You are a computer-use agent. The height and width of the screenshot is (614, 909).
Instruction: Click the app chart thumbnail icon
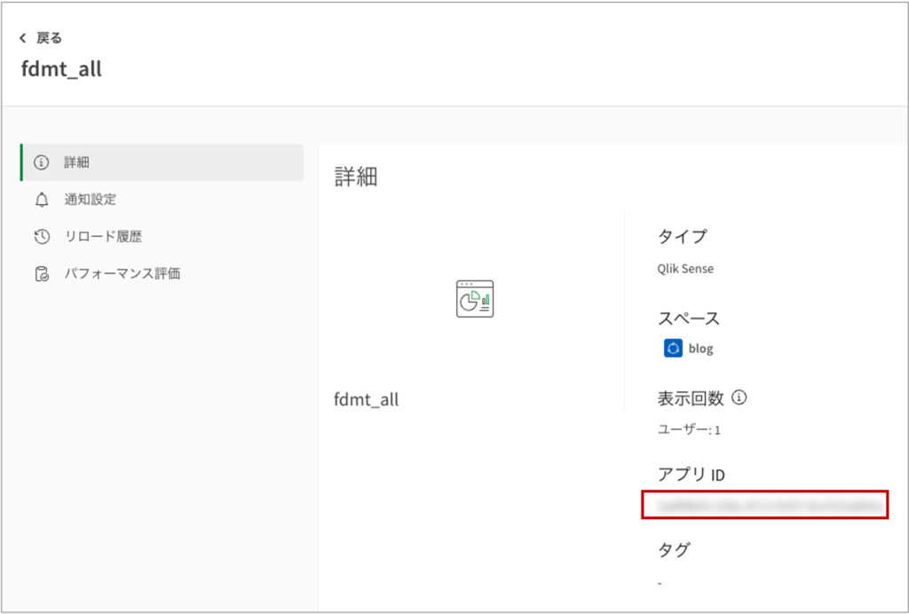474,299
